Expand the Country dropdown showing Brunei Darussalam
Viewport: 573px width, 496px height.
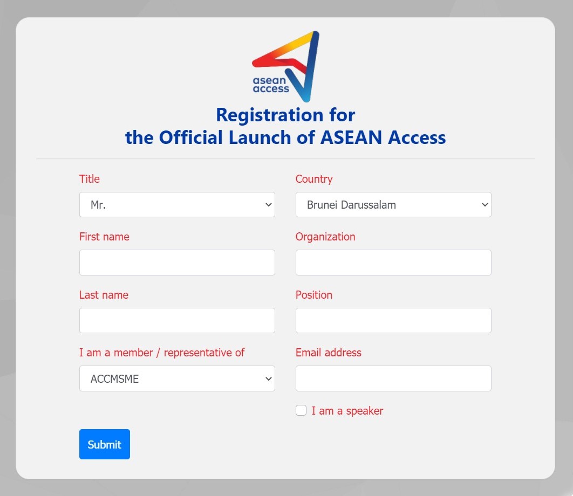click(393, 204)
